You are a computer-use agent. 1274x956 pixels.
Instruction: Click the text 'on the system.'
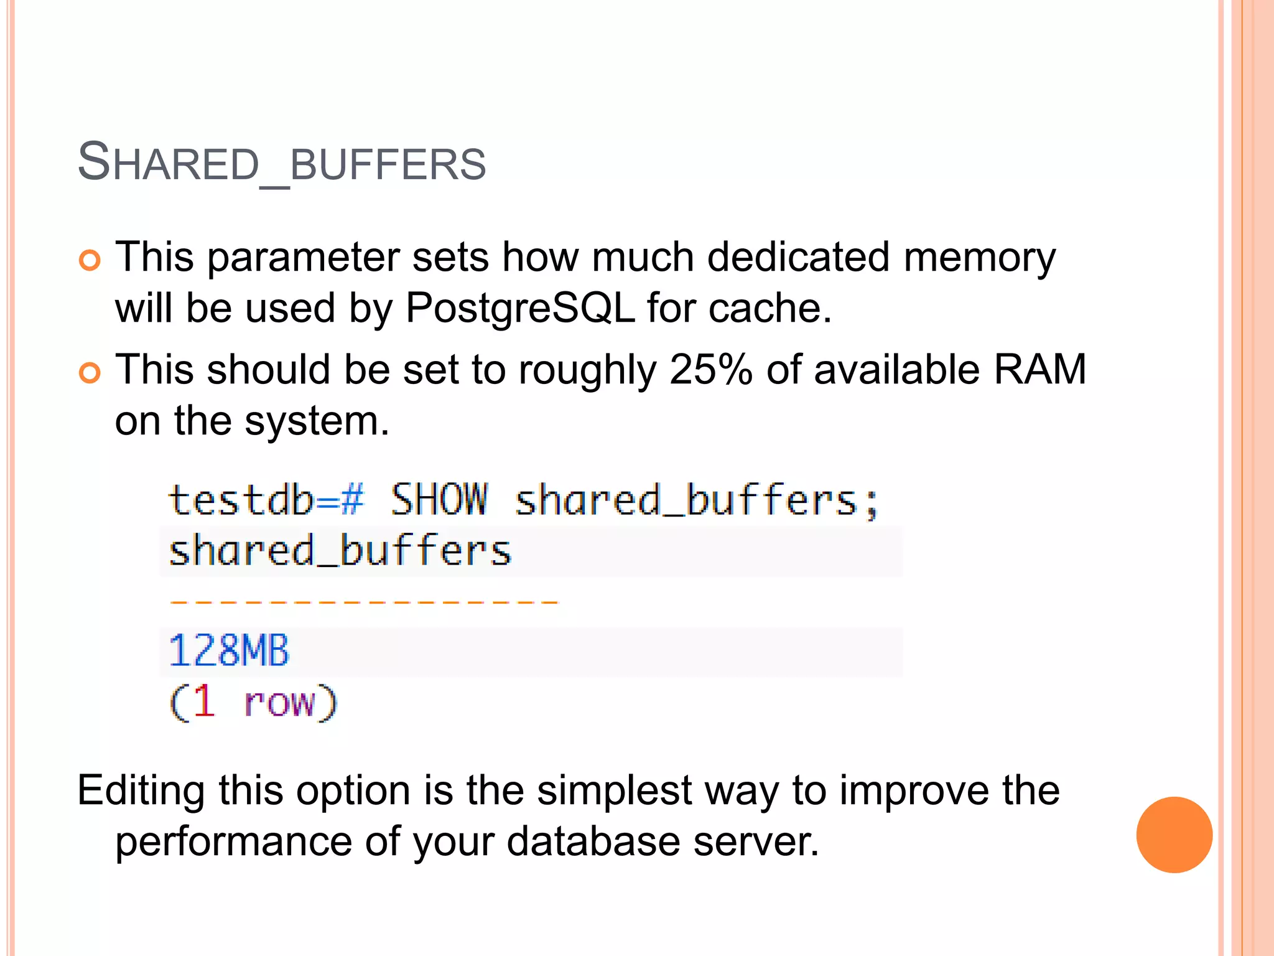[252, 421]
